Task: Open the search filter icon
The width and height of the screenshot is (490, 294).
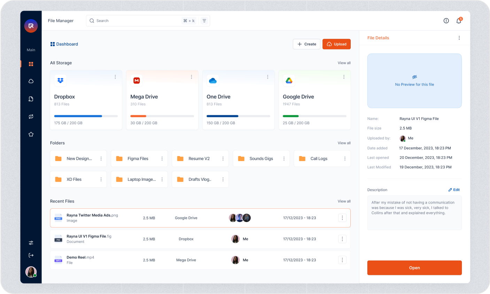Action: tap(204, 21)
